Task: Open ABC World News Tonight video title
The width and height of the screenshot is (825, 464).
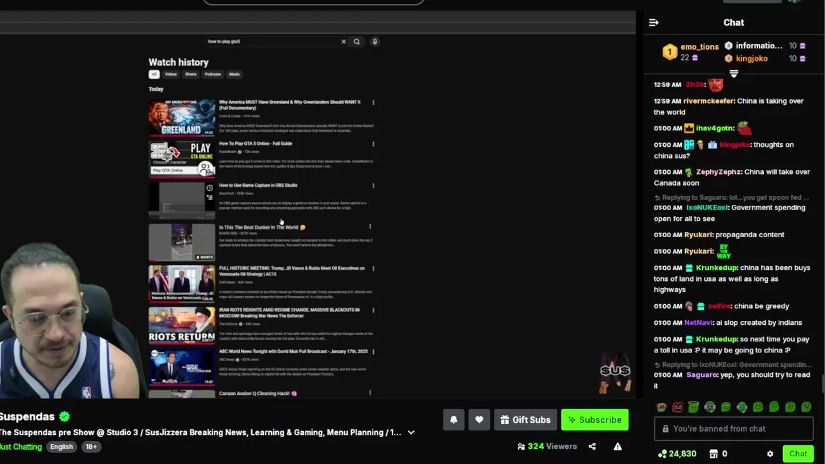Action: click(x=293, y=351)
